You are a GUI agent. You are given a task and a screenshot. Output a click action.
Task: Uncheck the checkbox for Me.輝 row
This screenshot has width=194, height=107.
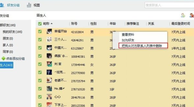coord(40,89)
